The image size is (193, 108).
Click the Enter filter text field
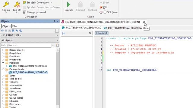[26, 45]
